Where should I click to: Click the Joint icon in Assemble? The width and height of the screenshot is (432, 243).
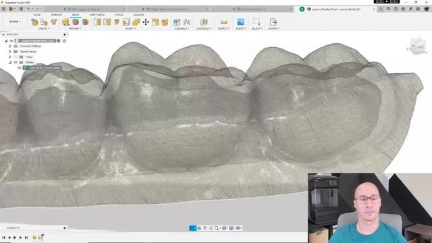187,22
